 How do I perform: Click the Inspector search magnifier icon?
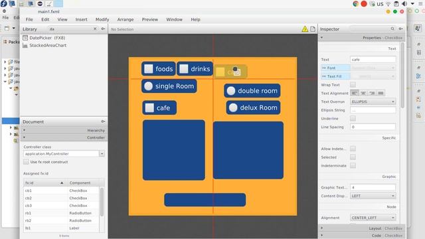click(x=392, y=29)
